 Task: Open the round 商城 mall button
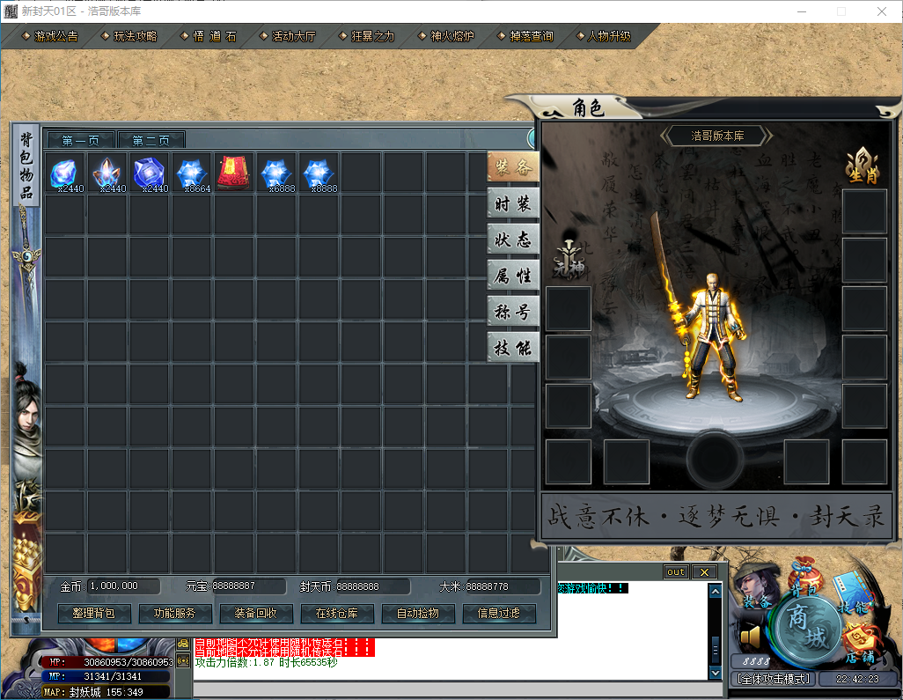pos(808,630)
